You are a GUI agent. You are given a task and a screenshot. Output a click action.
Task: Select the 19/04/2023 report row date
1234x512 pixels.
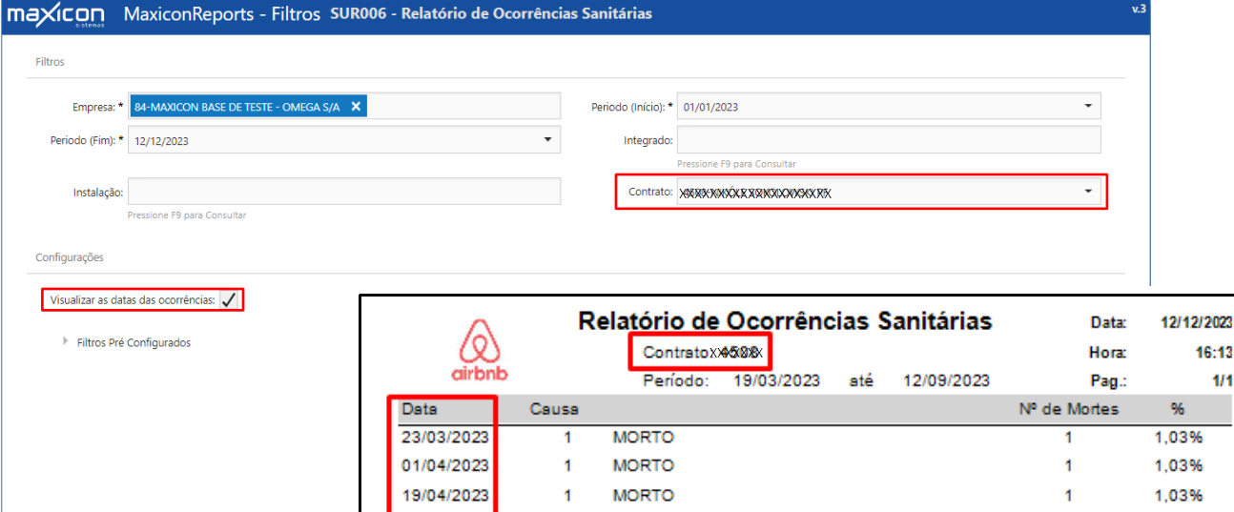click(x=445, y=496)
